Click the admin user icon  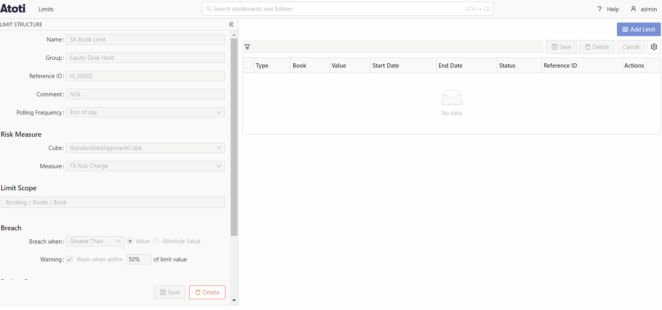tap(633, 9)
